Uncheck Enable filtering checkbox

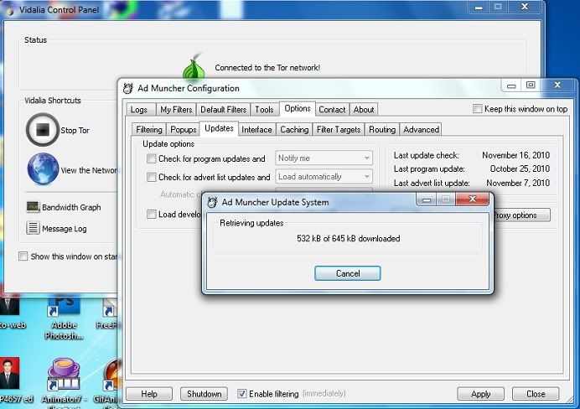[241, 393]
